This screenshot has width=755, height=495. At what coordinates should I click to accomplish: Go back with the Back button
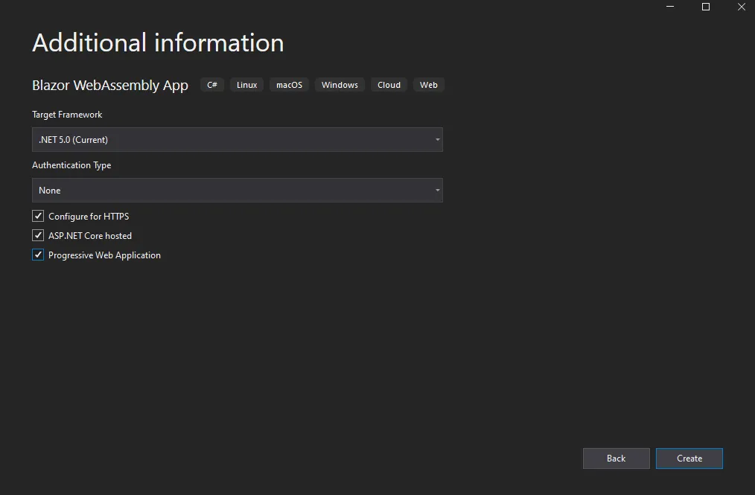[x=617, y=459]
